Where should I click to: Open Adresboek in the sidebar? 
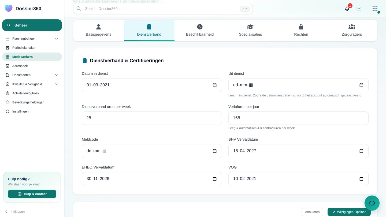(32, 66)
